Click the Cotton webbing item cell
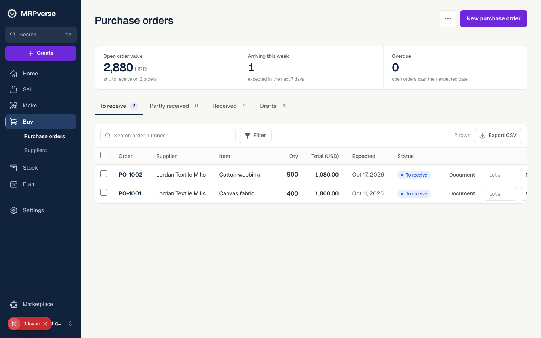The image size is (541, 338). pyautogui.click(x=240, y=175)
